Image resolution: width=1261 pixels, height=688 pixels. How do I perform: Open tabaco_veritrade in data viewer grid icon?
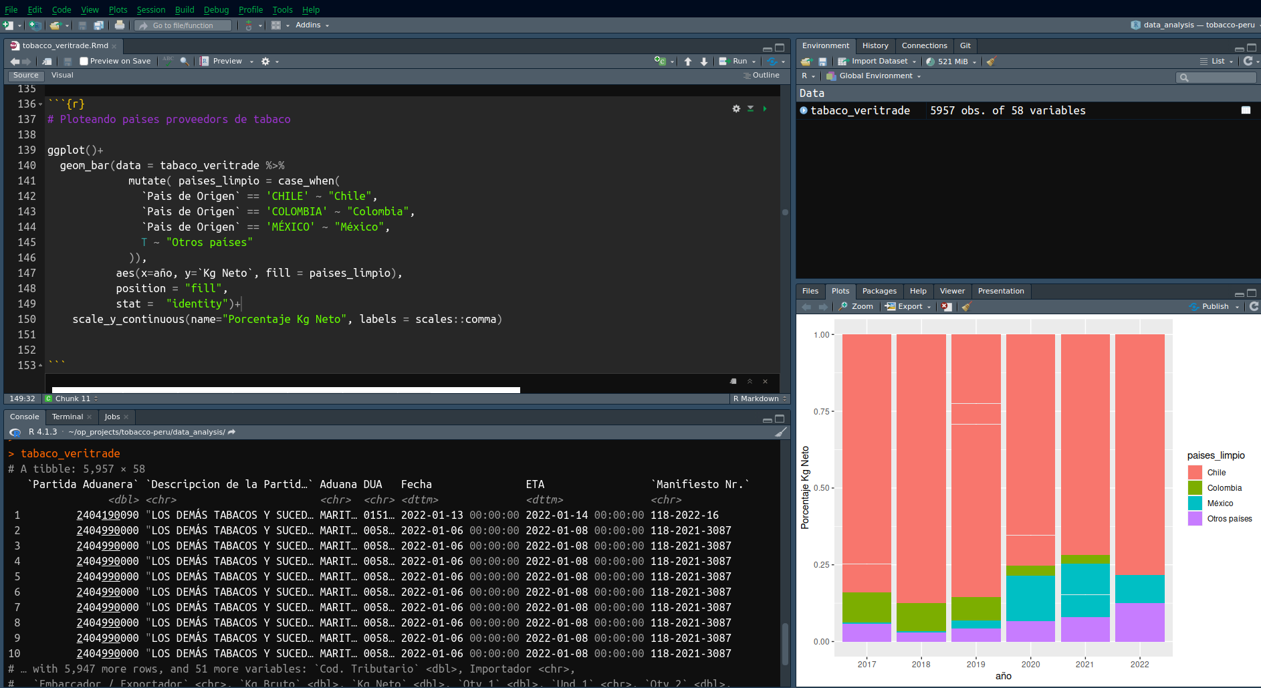[1246, 110]
